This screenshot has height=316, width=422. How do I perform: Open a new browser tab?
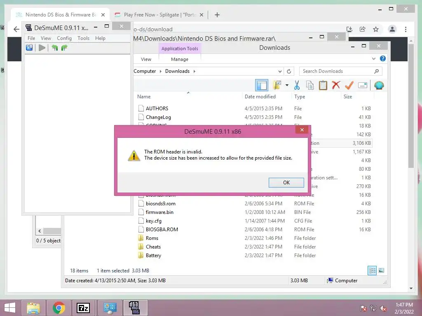tap(217, 15)
